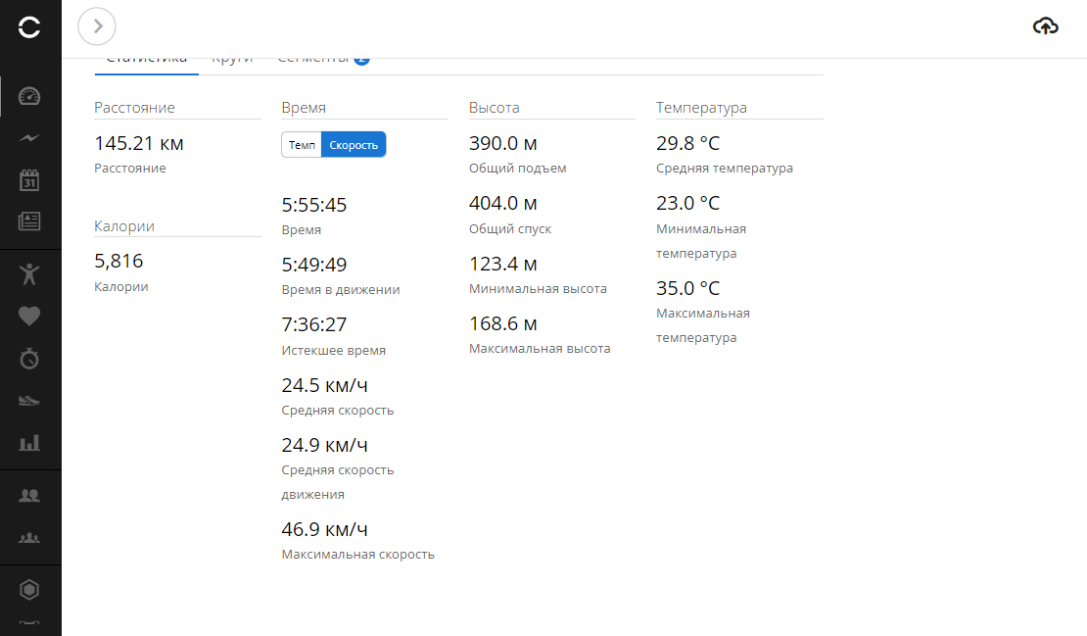Switch to the Круги tab
Image resolution: width=1087 pixels, height=636 pixels.
pos(232,61)
